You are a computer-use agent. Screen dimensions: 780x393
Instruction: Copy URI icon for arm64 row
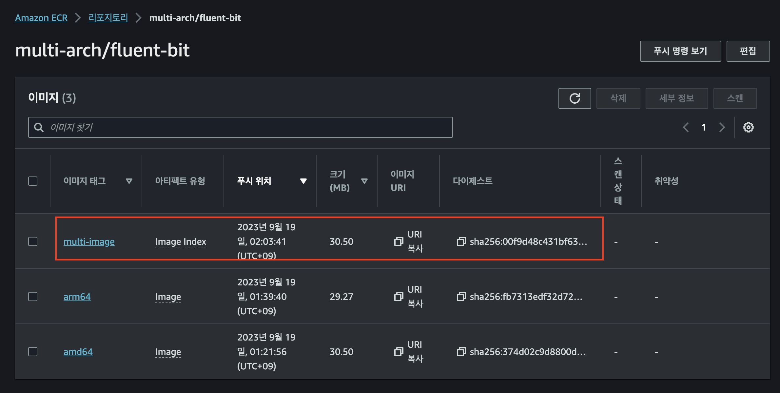click(399, 297)
